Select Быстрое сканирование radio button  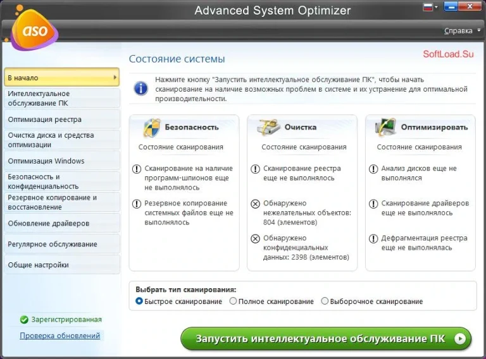pyautogui.click(x=139, y=301)
